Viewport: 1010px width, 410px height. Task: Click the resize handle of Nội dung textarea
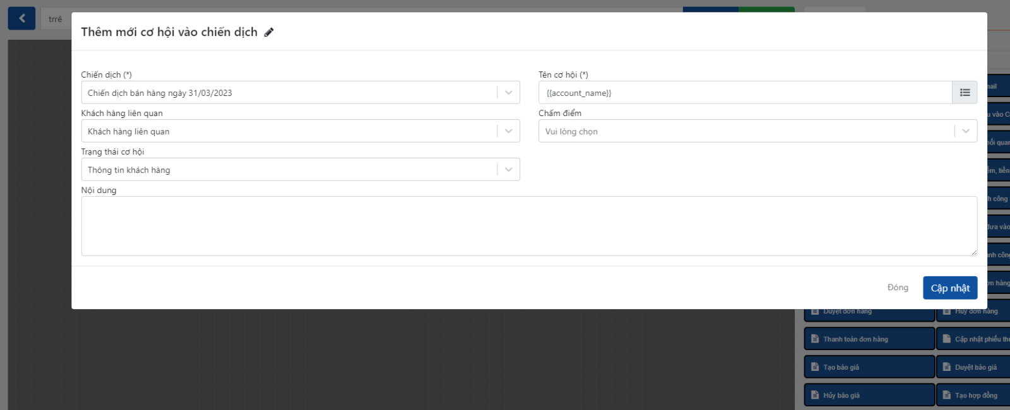coord(974,252)
